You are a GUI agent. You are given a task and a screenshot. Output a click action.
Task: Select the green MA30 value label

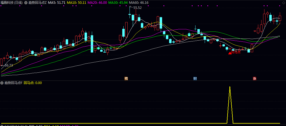[x=118, y=2]
